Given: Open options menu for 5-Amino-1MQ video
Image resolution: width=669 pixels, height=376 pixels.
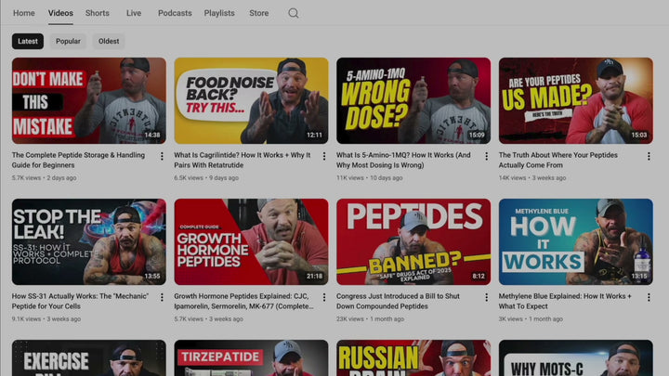Looking at the screenshot, I should [486, 157].
